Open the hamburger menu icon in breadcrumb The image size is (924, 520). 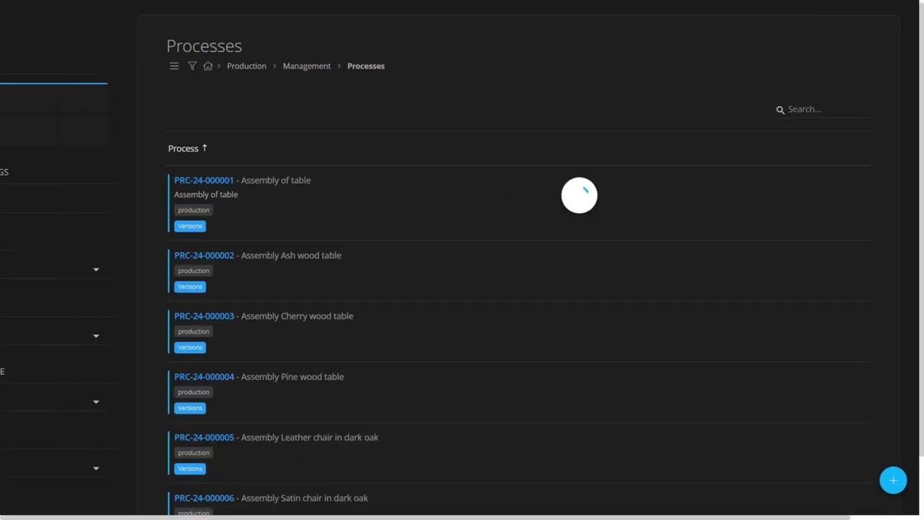click(174, 66)
